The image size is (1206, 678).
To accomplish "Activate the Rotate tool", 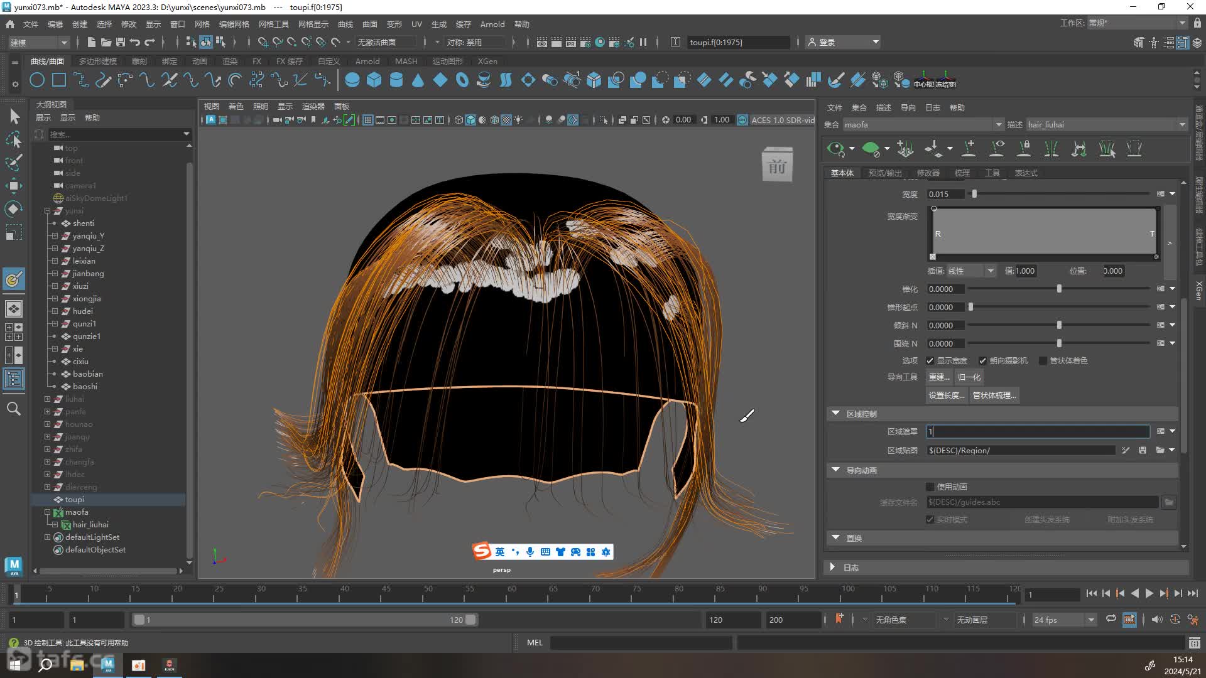I will click(14, 208).
